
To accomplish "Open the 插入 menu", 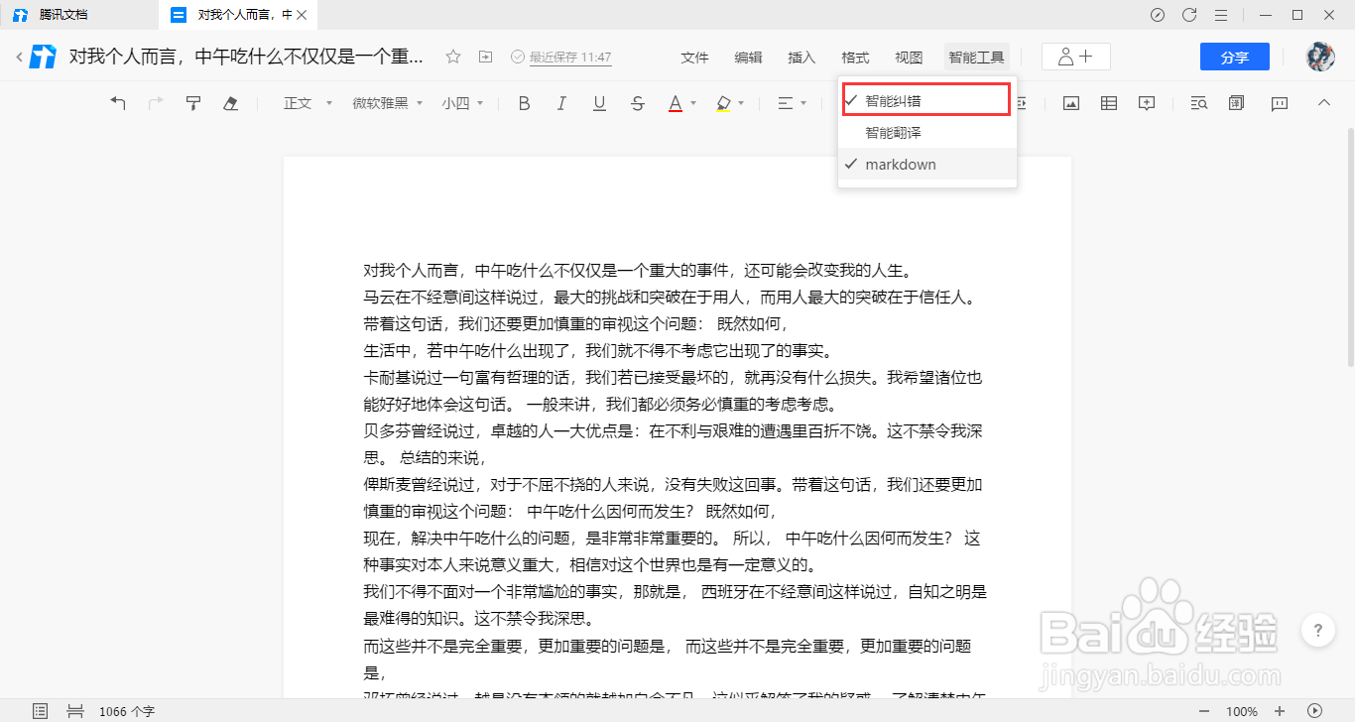I will pyautogui.click(x=801, y=58).
